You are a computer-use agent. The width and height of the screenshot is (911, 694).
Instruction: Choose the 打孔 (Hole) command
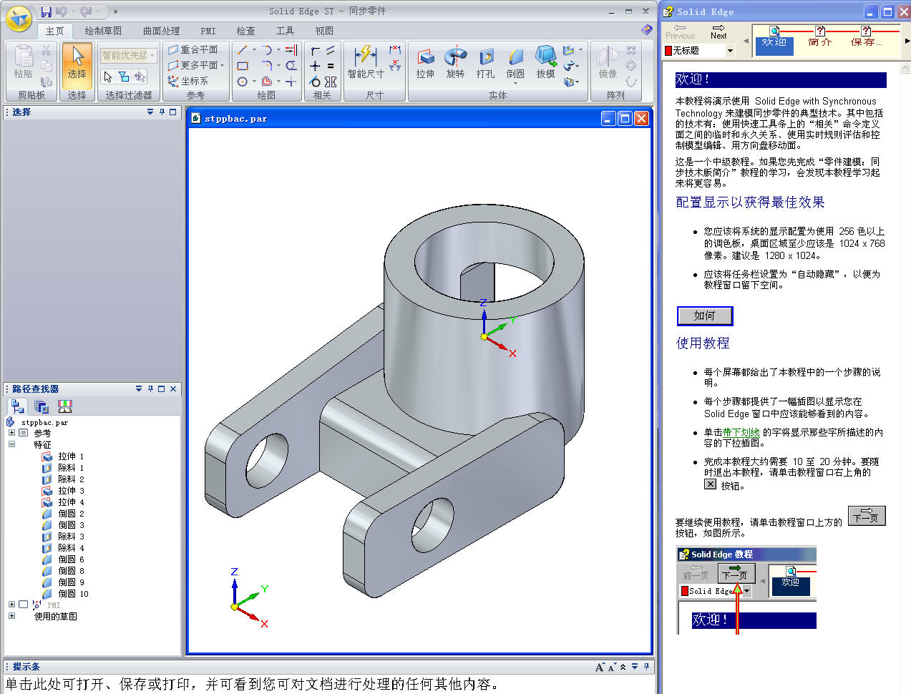point(485,62)
